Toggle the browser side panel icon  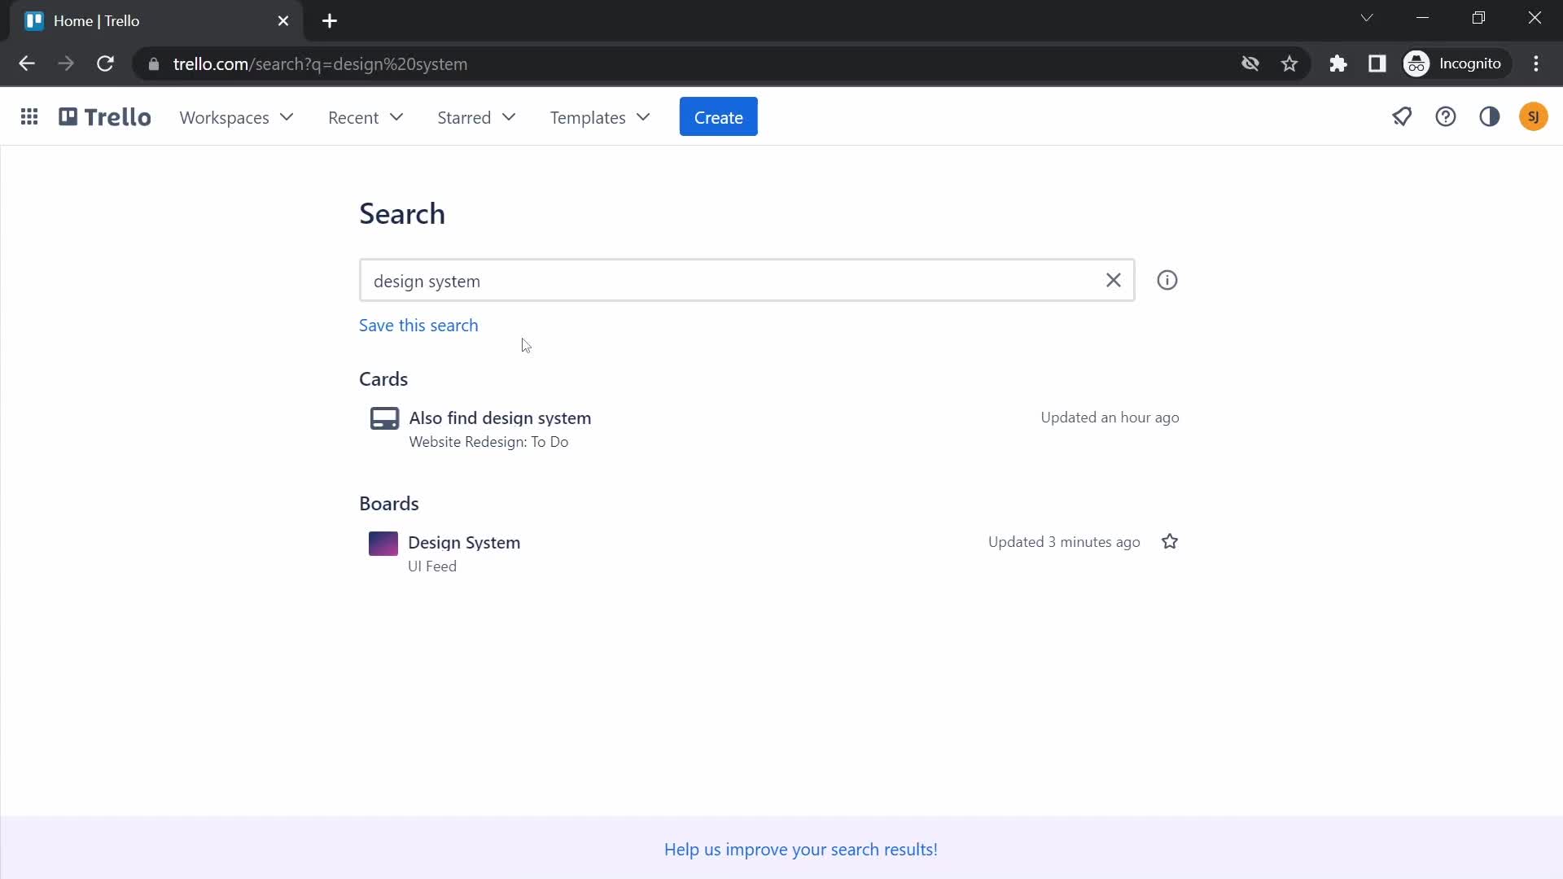1377,63
